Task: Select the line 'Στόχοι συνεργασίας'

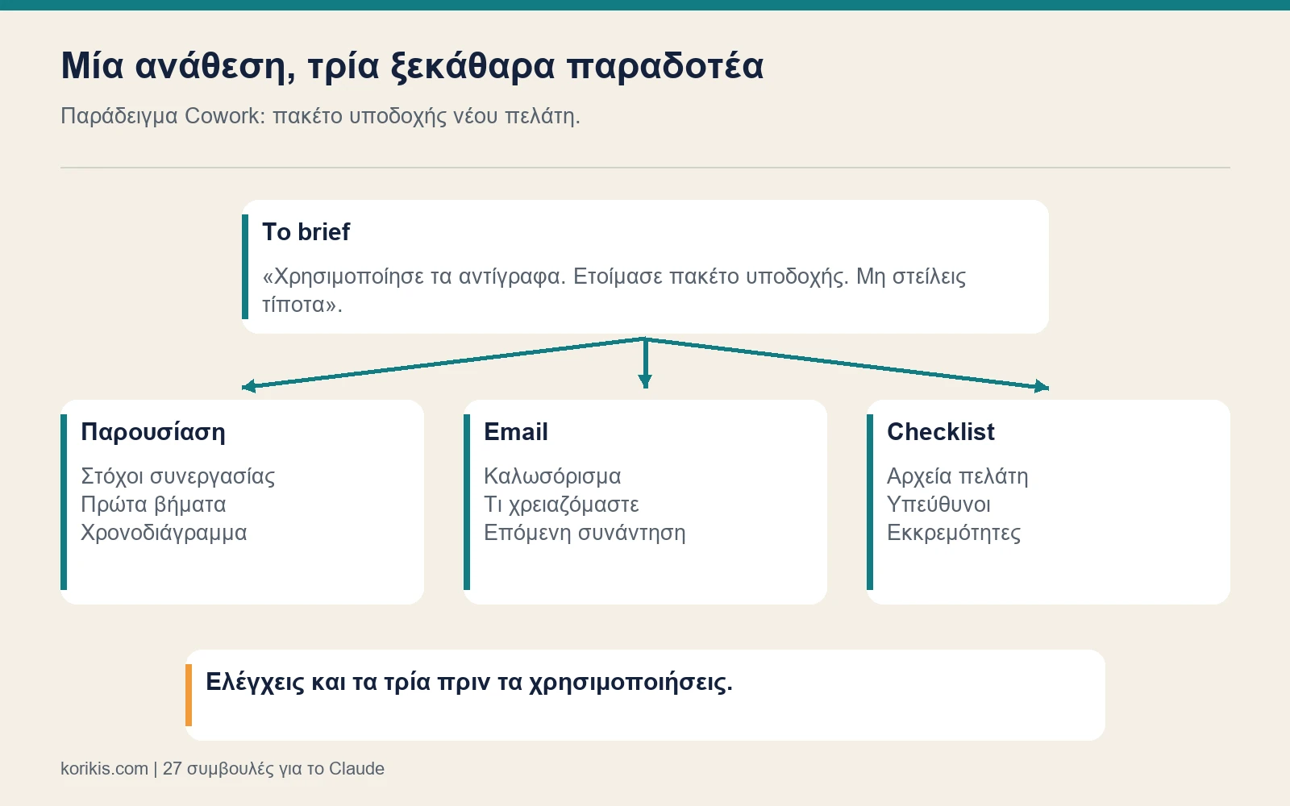Action: [x=178, y=476]
